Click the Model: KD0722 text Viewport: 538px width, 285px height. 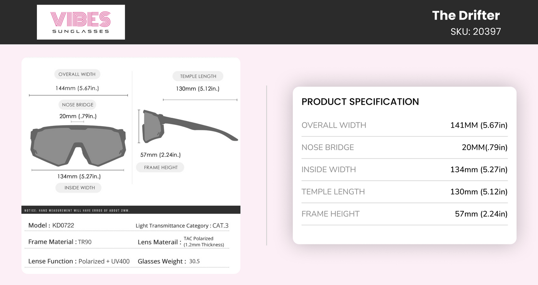tap(51, 225)
